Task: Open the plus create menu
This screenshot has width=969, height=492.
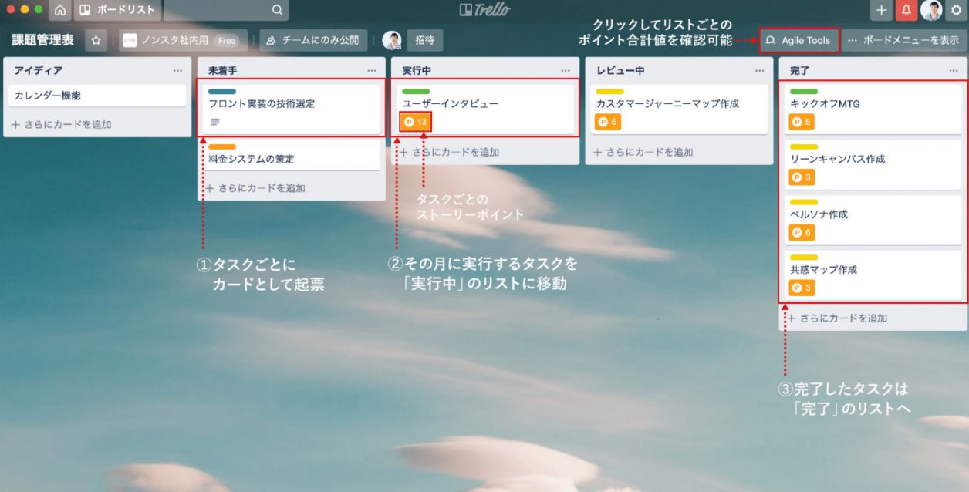Action: [882, 10]
